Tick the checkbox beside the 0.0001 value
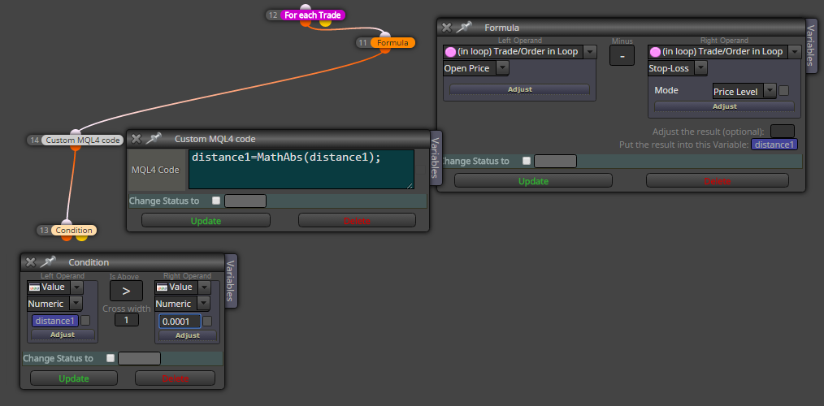Viewport: 824px width, 406px height. pyautogui.click(x=207, y=321)
